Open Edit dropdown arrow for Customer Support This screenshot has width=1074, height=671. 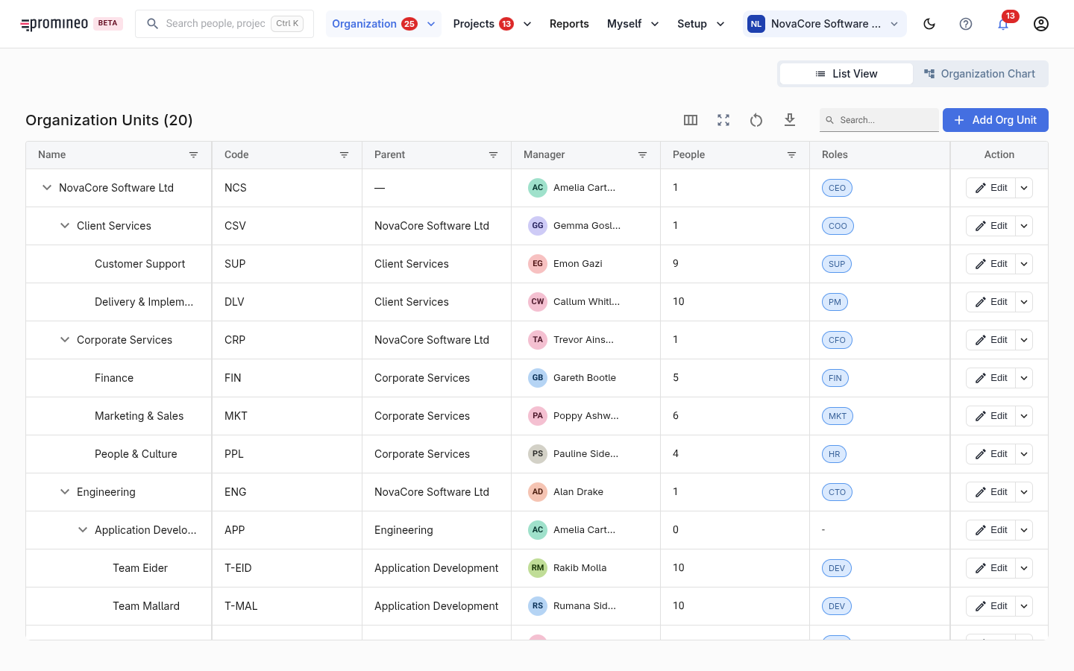click(1024, 264)
